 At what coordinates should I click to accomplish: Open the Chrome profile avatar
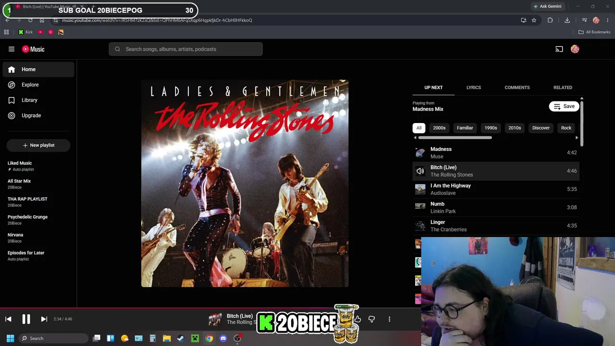(x=596, y=20)
